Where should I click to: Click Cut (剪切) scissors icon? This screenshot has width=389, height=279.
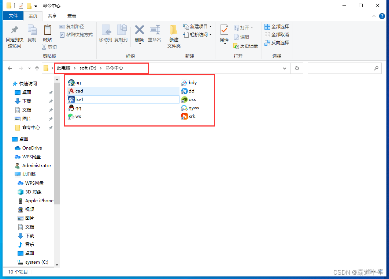(x=44, y=47)
